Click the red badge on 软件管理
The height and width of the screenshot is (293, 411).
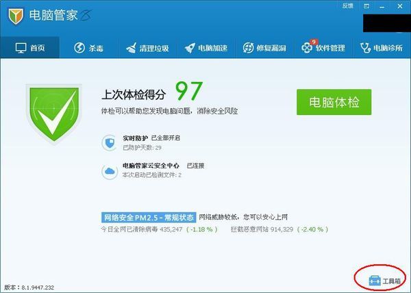(x=314, y=42)
